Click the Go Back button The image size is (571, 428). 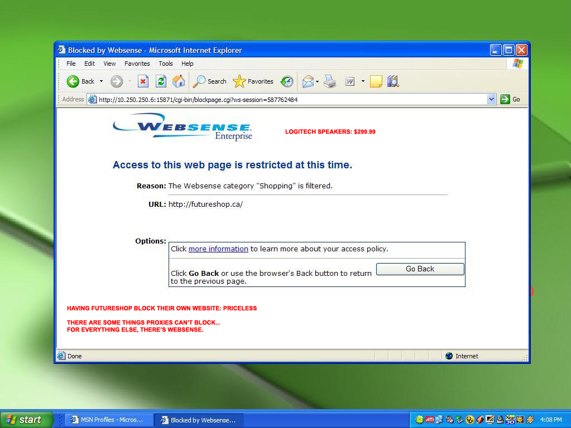click(x=420, y=269)
